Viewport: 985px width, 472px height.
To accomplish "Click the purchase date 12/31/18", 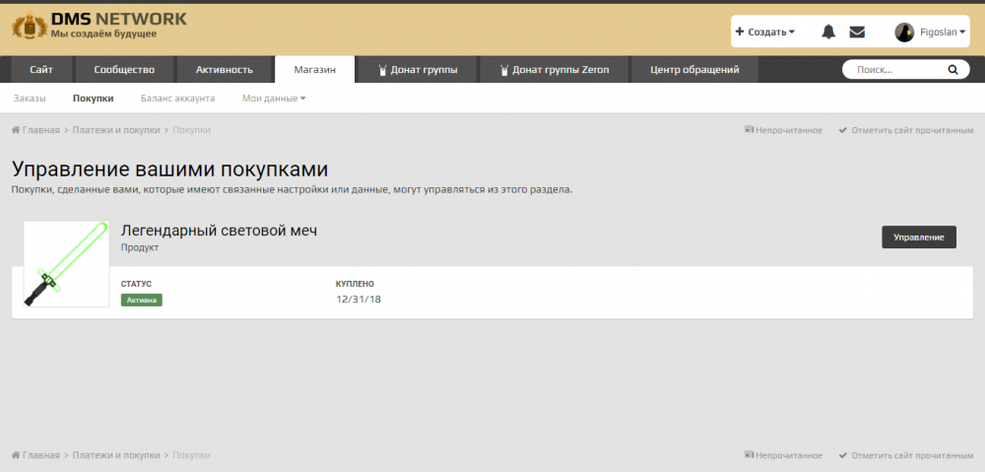I will click(x=359, y=300).
